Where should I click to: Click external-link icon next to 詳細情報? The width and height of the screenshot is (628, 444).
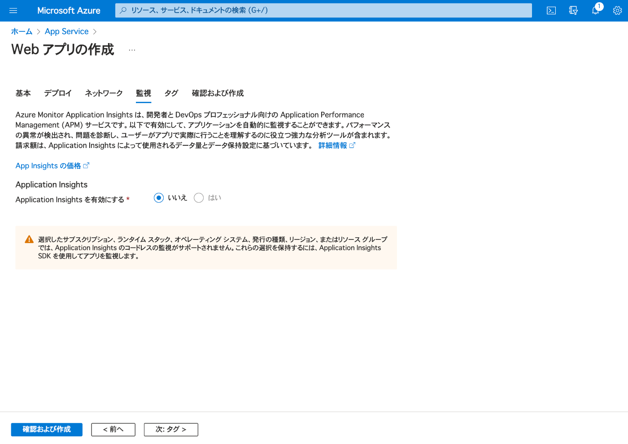click(x=352, y=145)
